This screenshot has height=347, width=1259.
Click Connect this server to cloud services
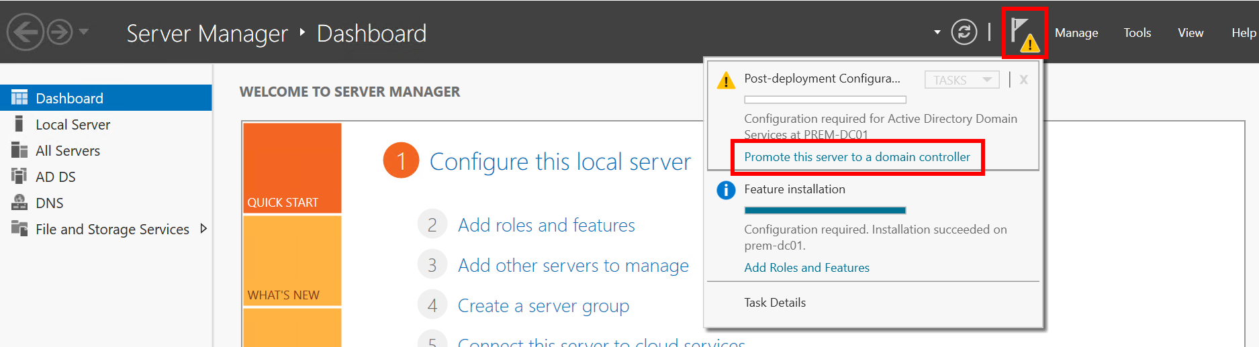tap(601, 342)
